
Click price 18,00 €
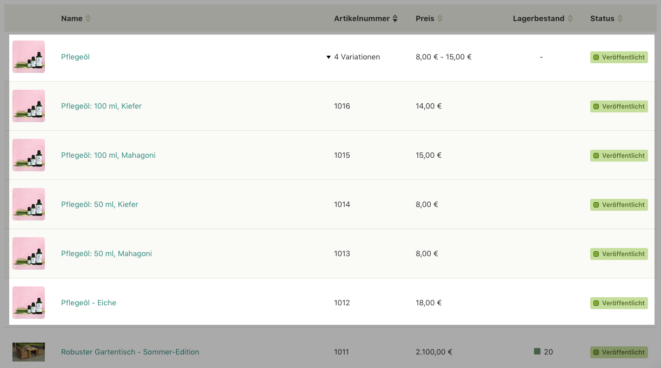point(429,303)
